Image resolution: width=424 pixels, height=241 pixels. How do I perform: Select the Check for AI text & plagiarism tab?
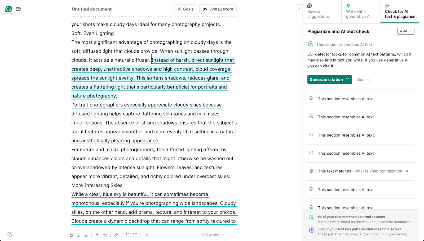(x=400, y=11)
